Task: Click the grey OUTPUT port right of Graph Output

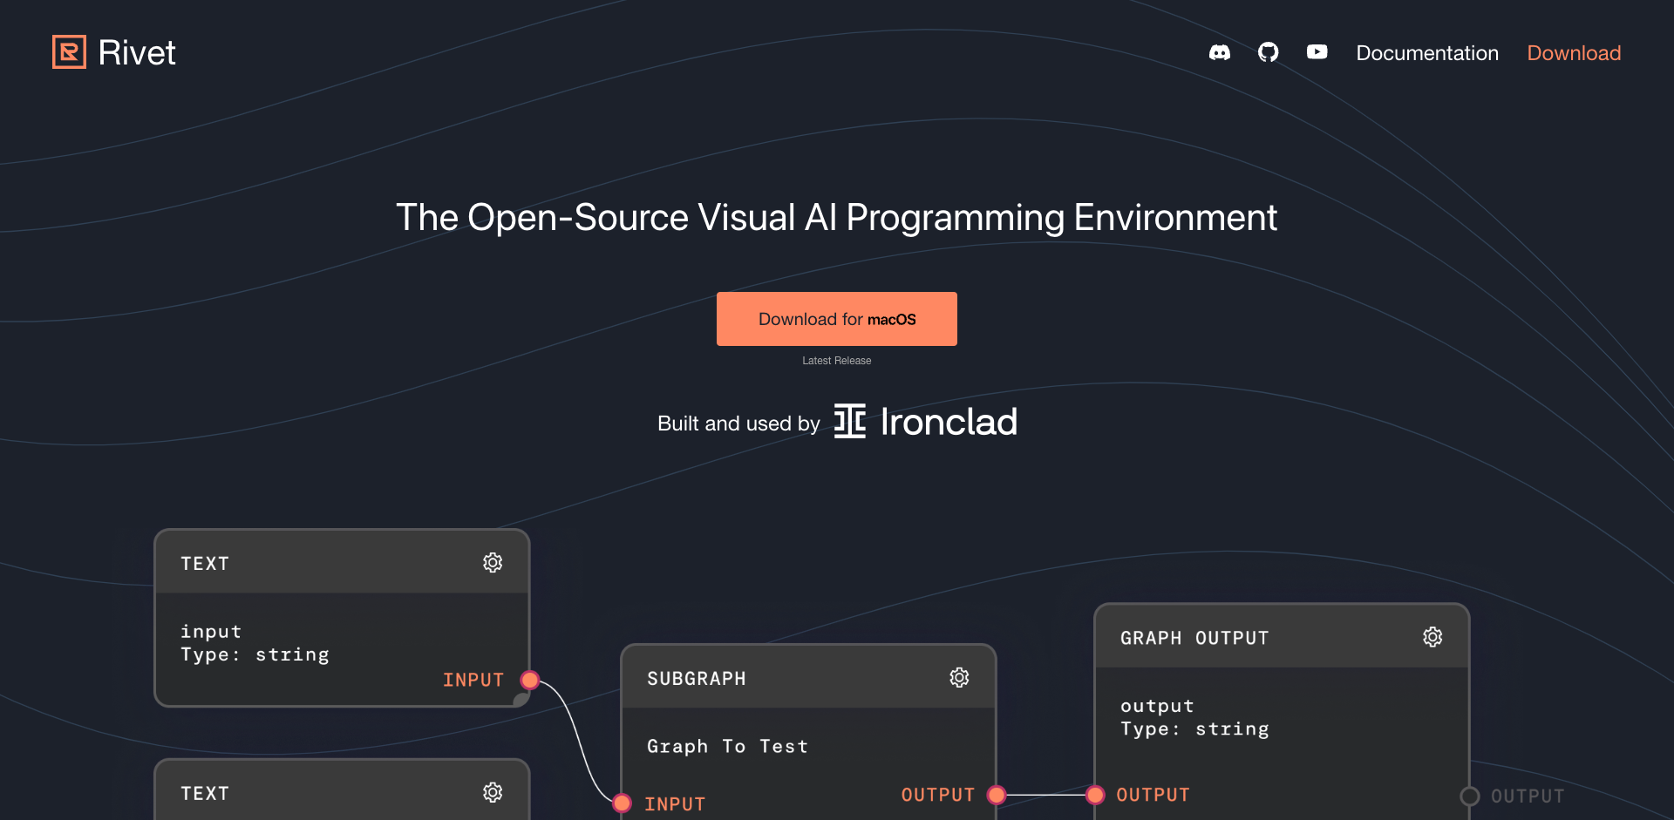Action: [x=1470, y=796]
